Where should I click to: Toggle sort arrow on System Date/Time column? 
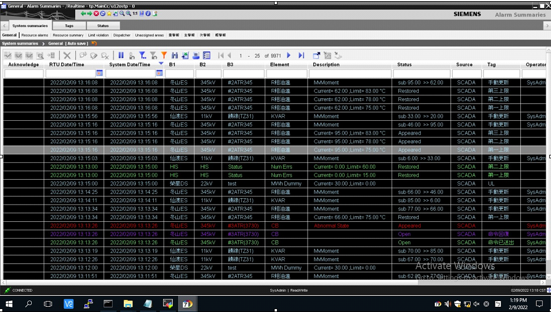pyautogui.click(x=161, y=64)
